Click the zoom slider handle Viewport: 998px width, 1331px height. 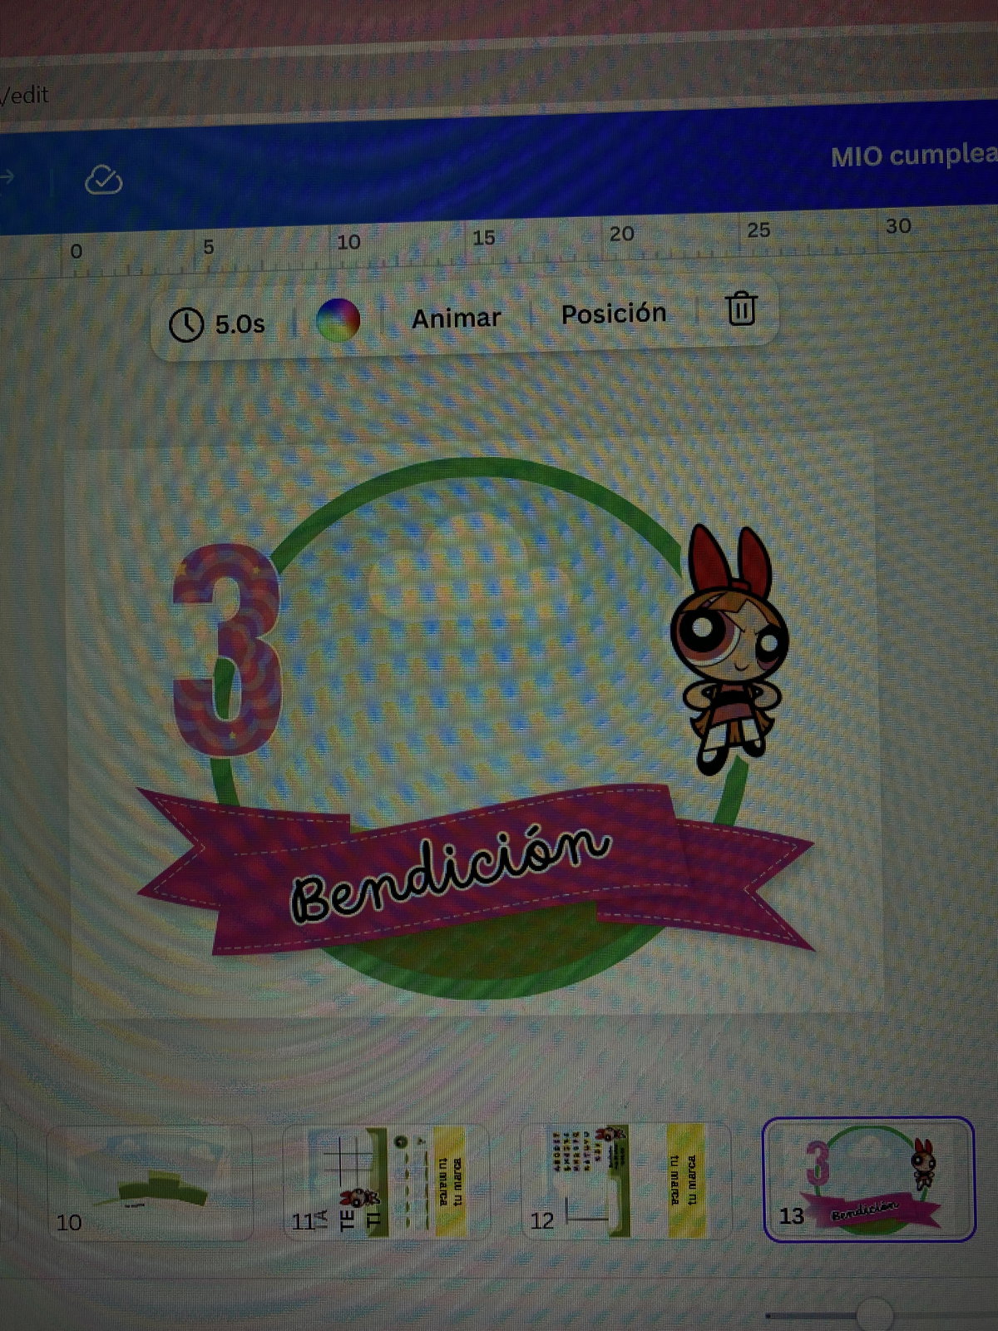click(873, 1315)
